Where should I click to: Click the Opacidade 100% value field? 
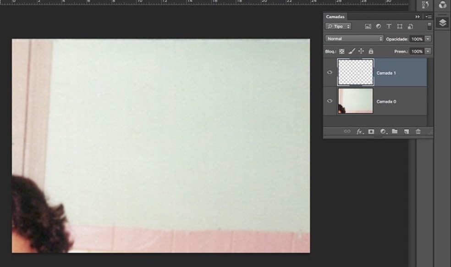pos(417,39)
